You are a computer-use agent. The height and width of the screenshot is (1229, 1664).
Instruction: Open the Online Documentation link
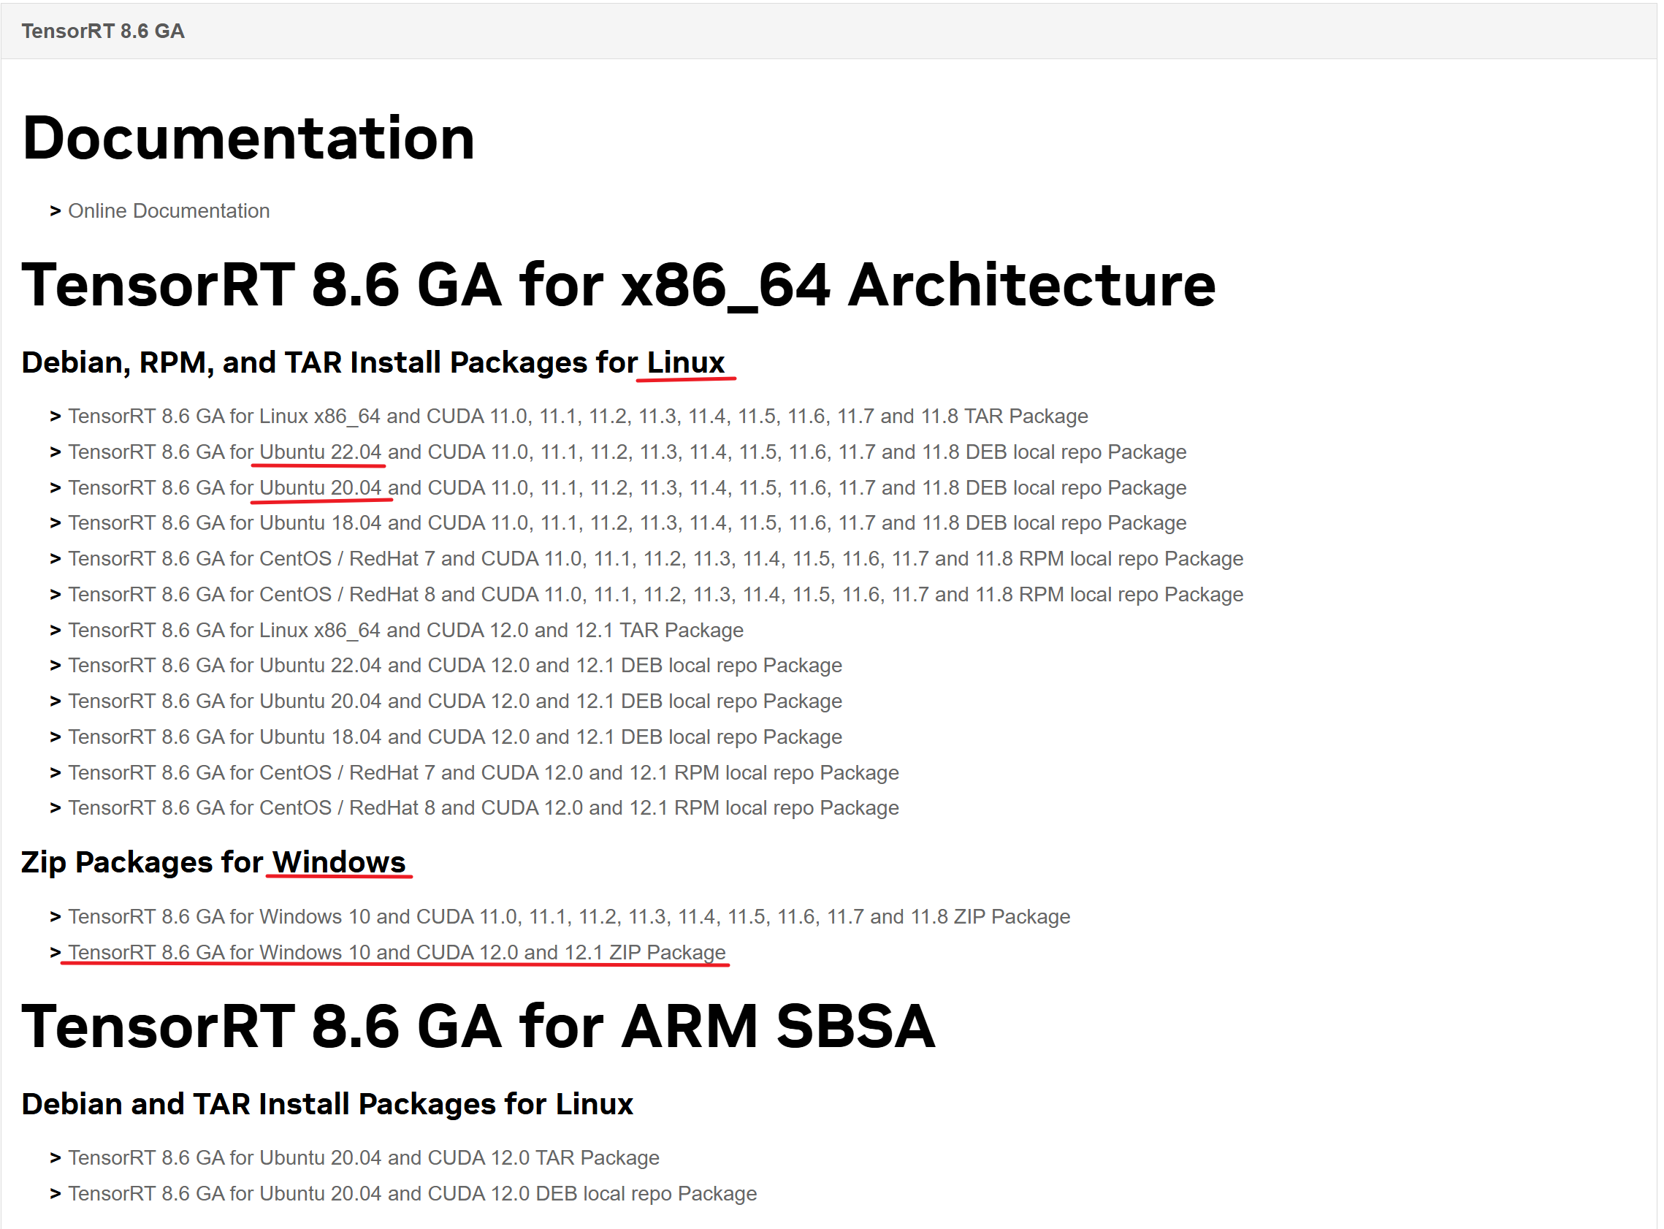169,211
